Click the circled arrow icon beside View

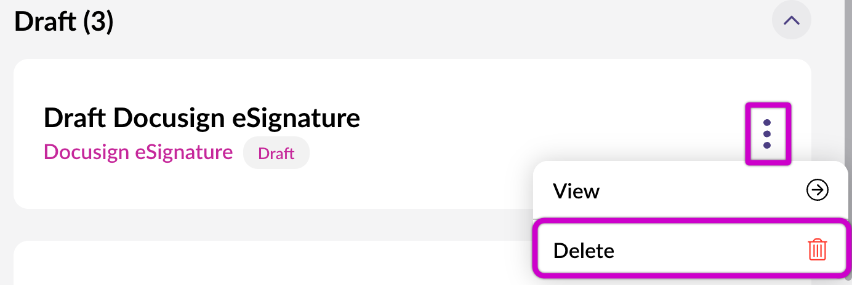tap(817, 190)
